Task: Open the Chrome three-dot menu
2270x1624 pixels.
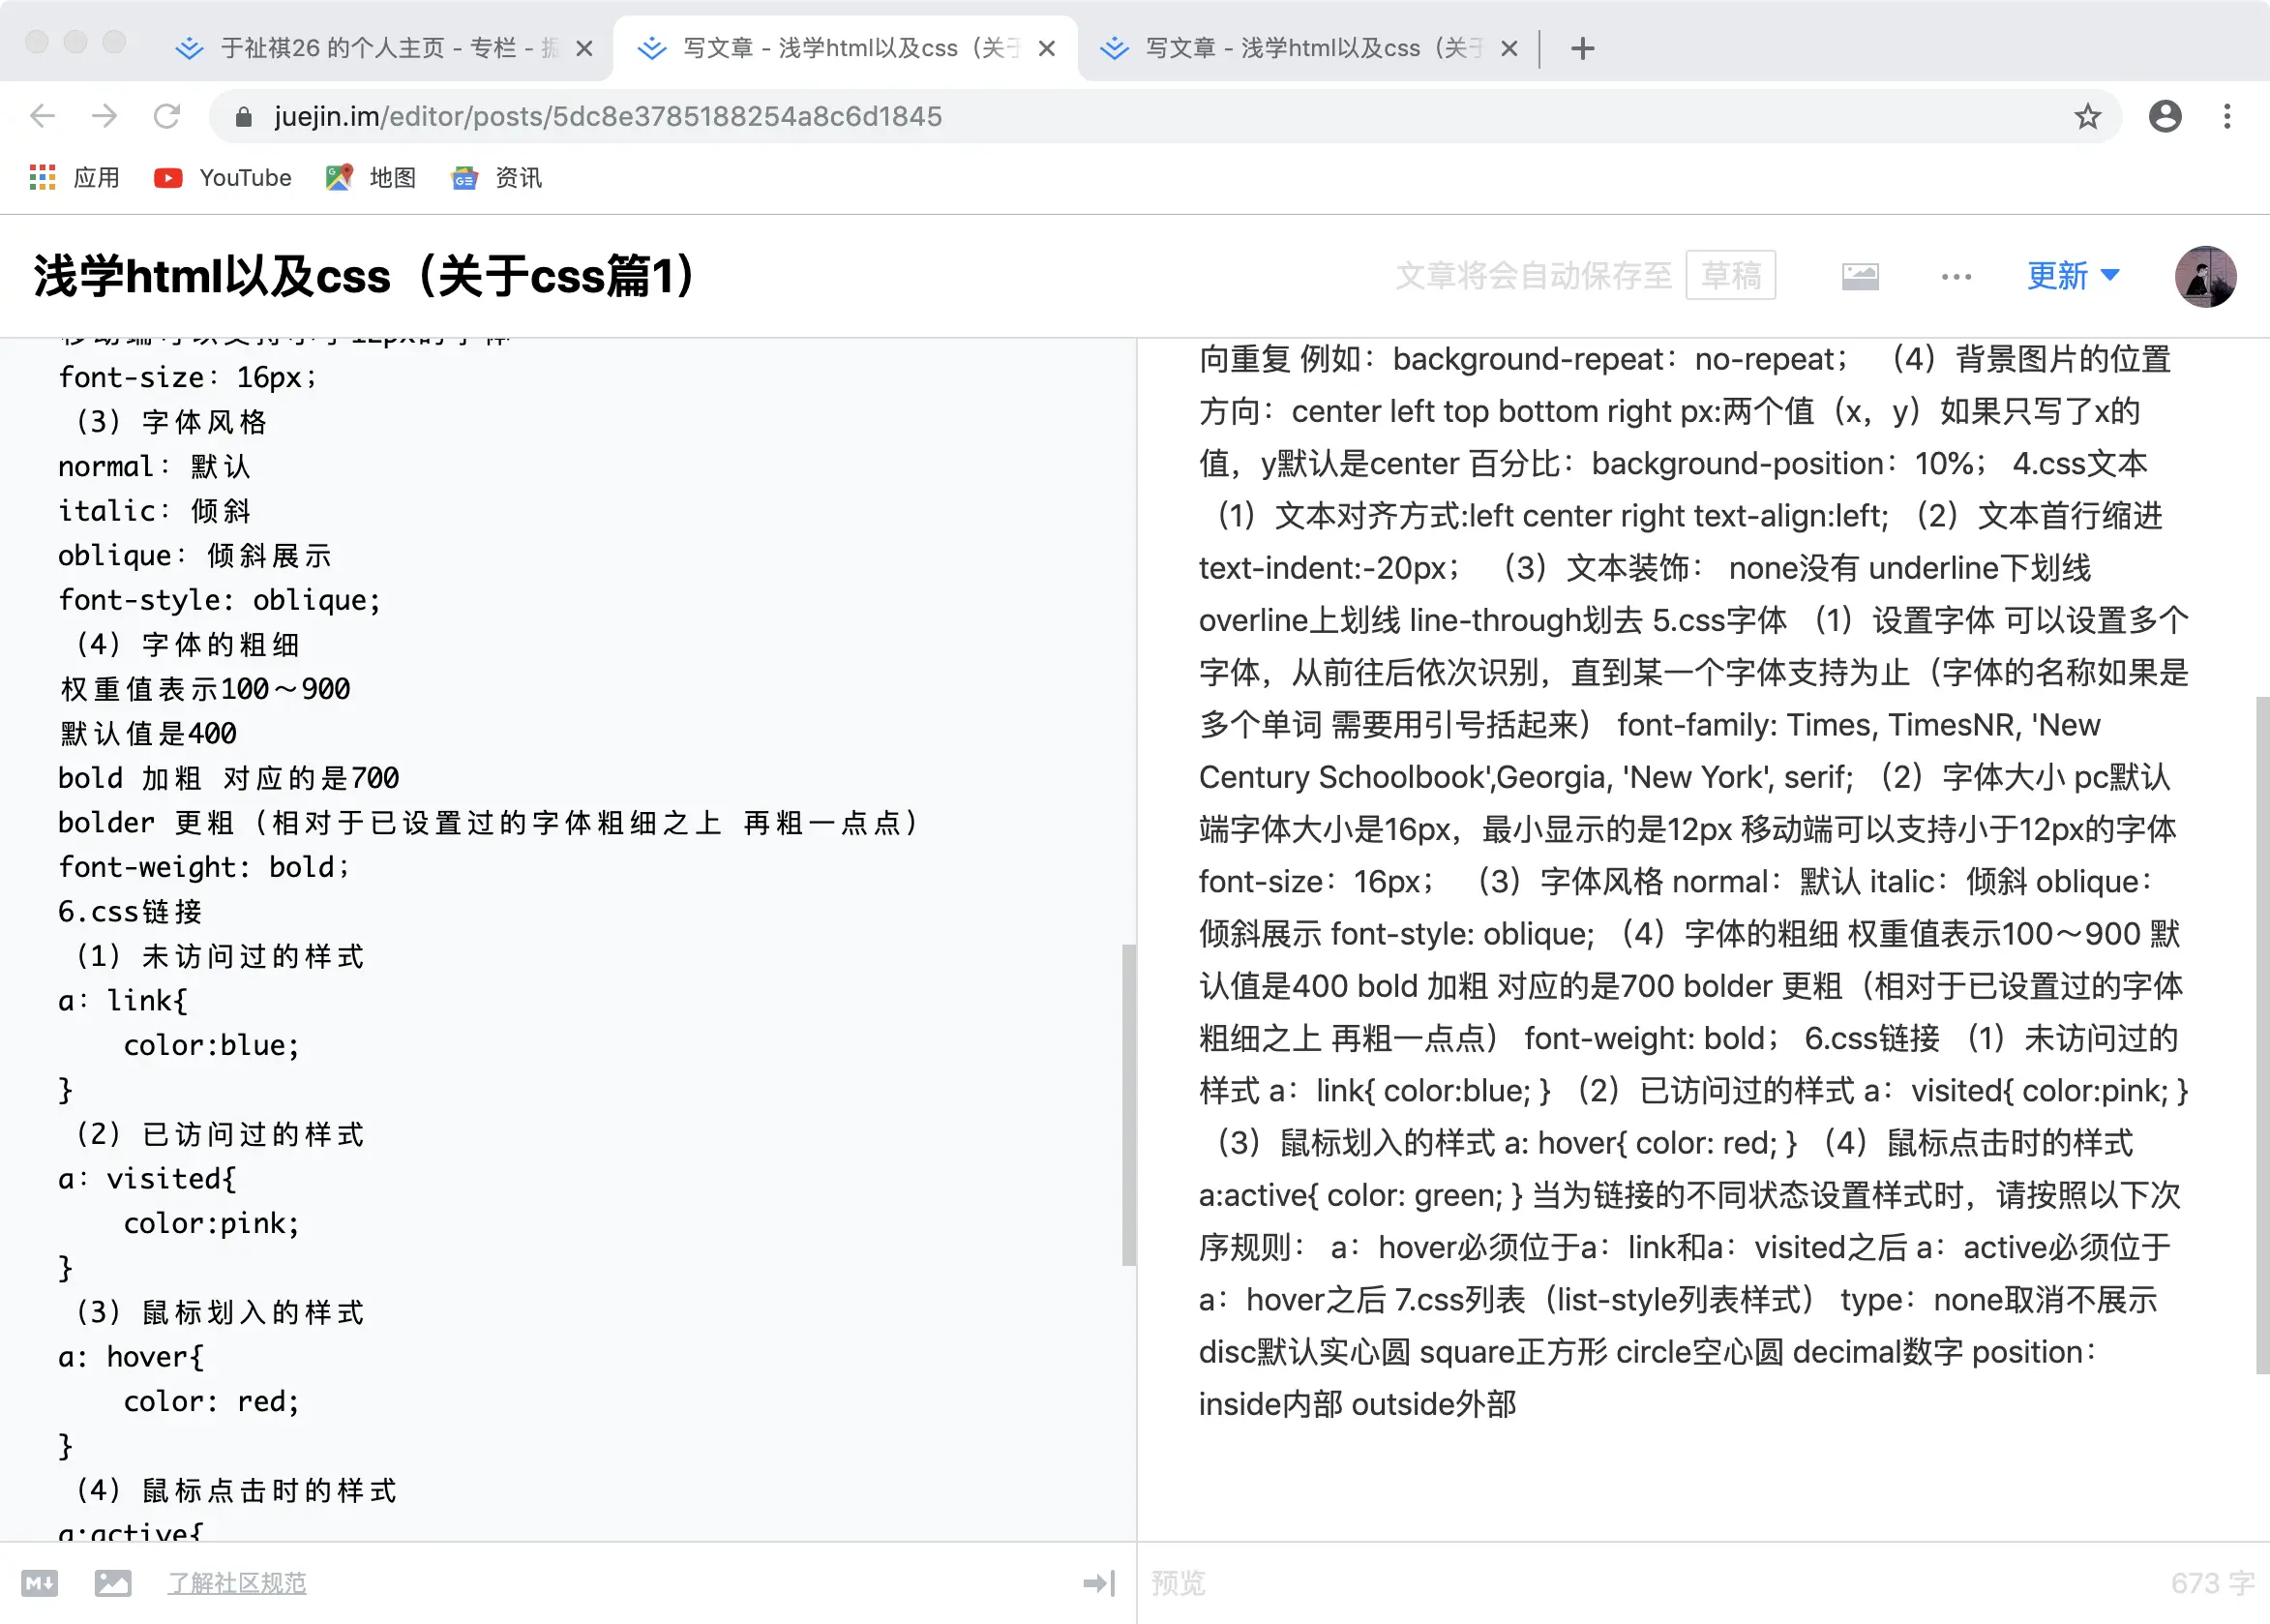Action: coord(2227,117)
